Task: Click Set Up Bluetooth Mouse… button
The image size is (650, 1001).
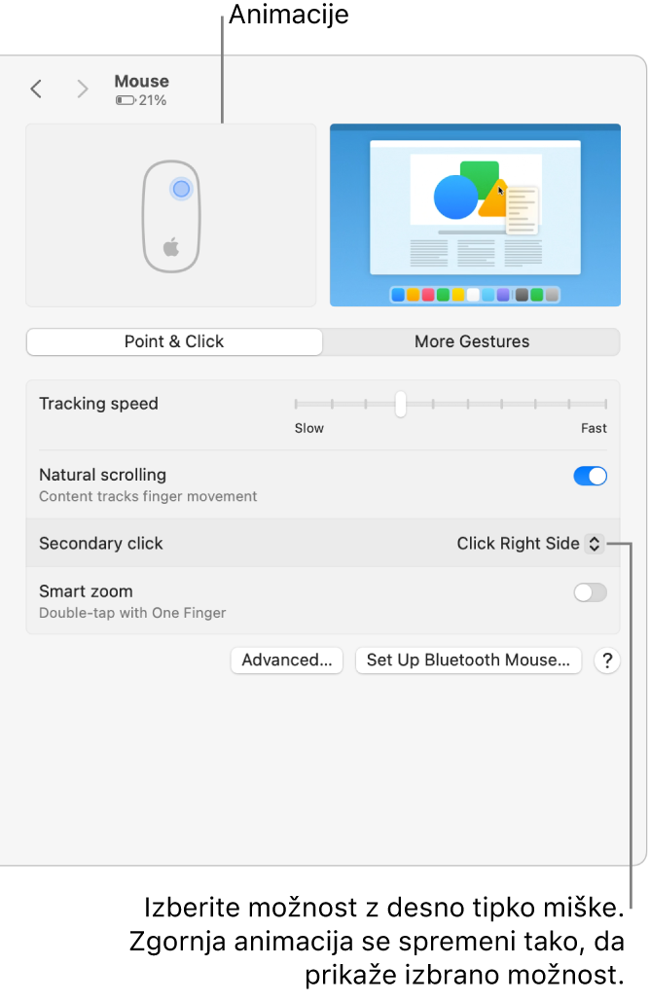Action: (468, 661)
